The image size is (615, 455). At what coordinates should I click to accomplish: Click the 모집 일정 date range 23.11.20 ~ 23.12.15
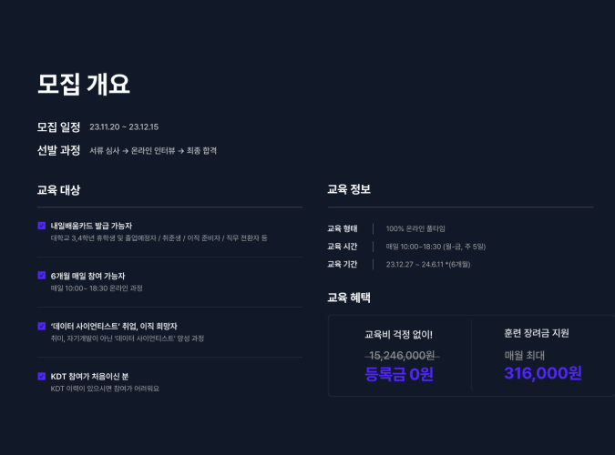(124, 127)
